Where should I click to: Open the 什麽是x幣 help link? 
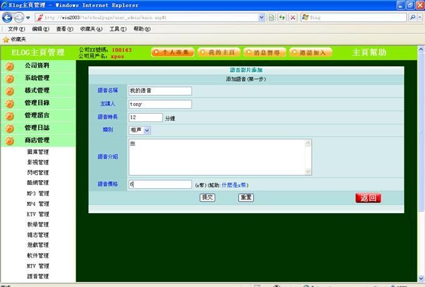235,185
